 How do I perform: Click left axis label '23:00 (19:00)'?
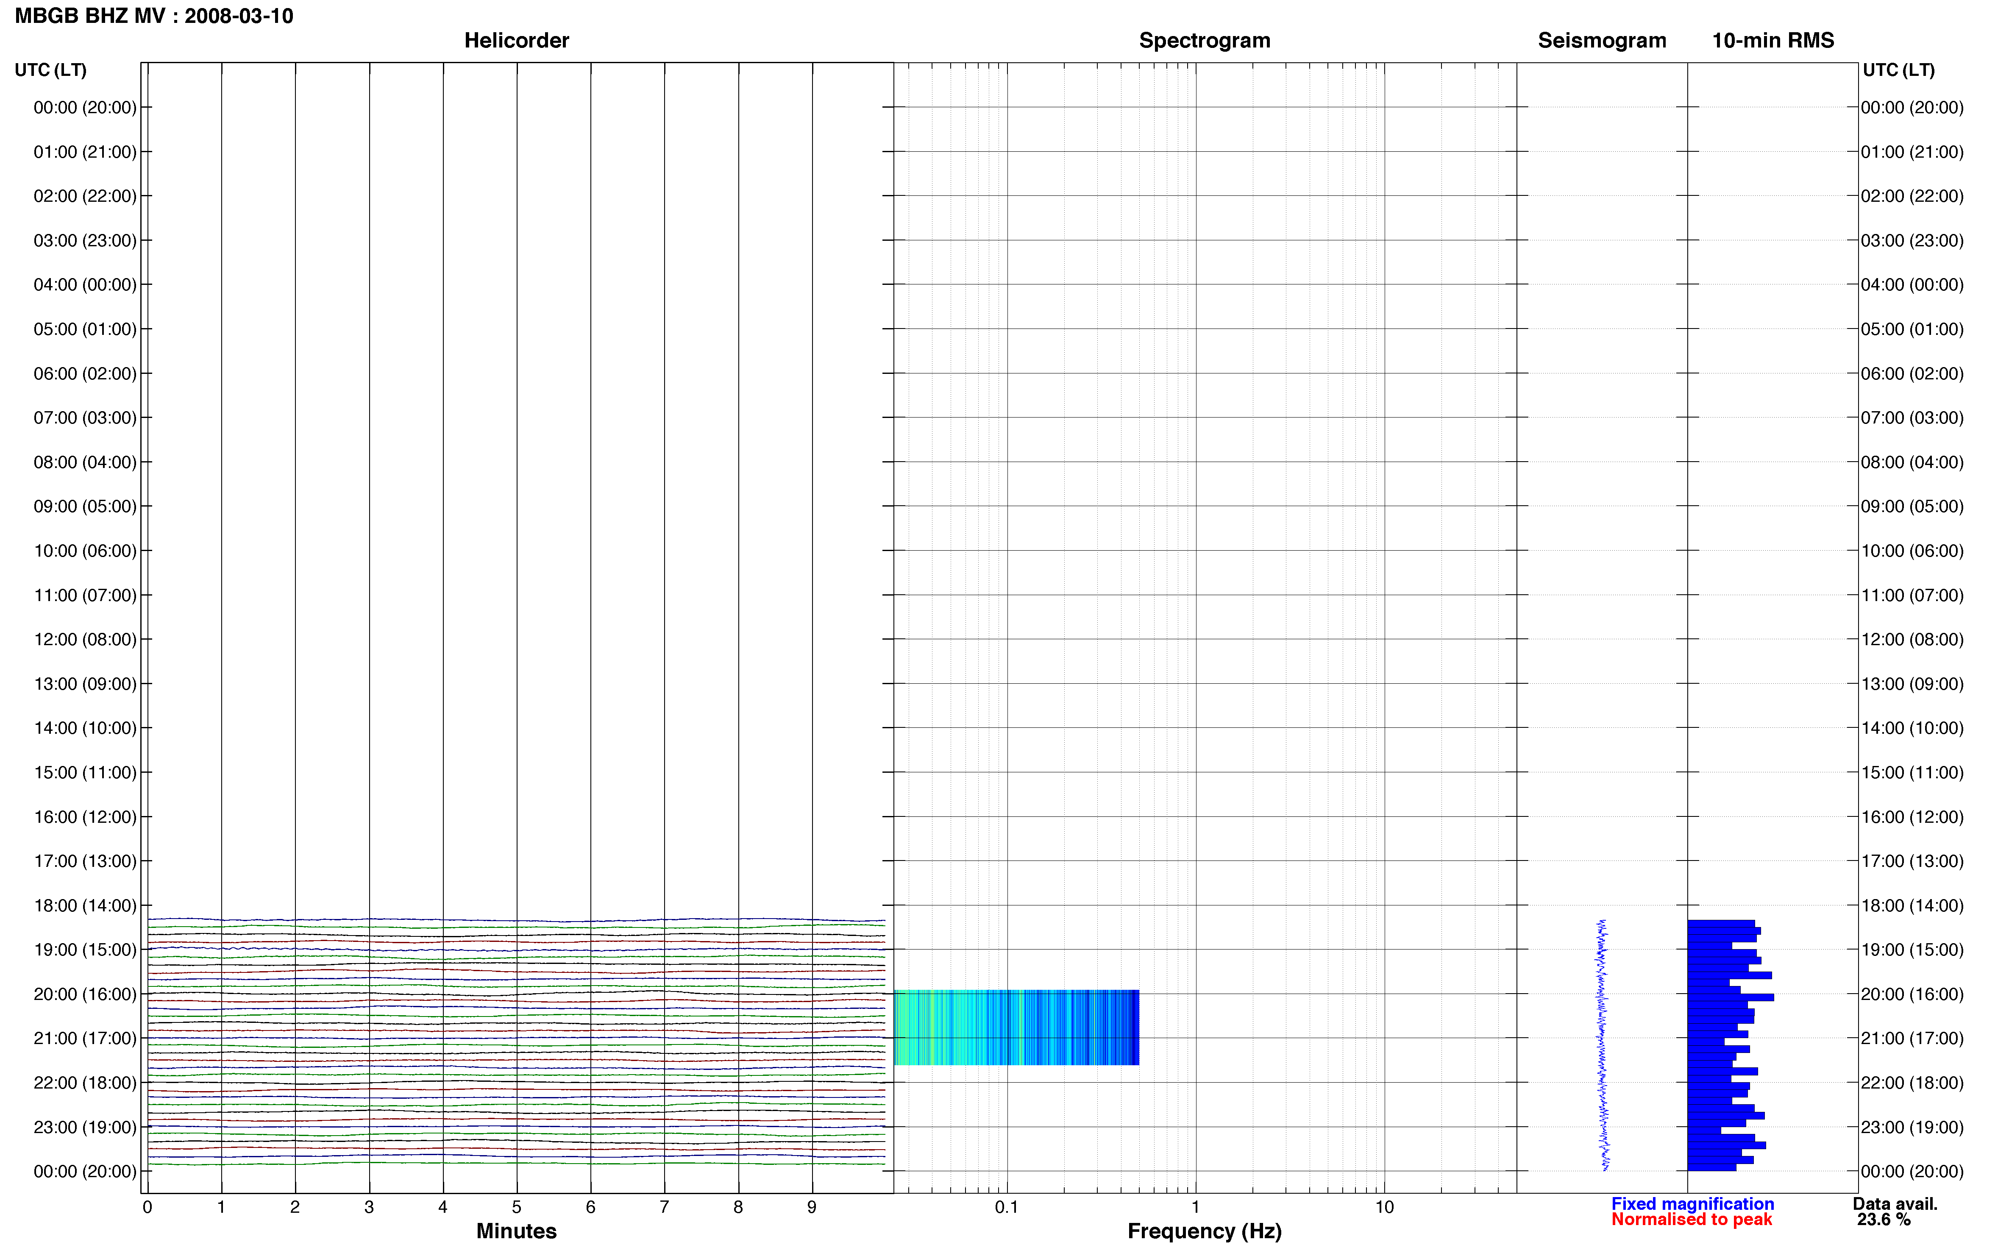pos(85,1127)
